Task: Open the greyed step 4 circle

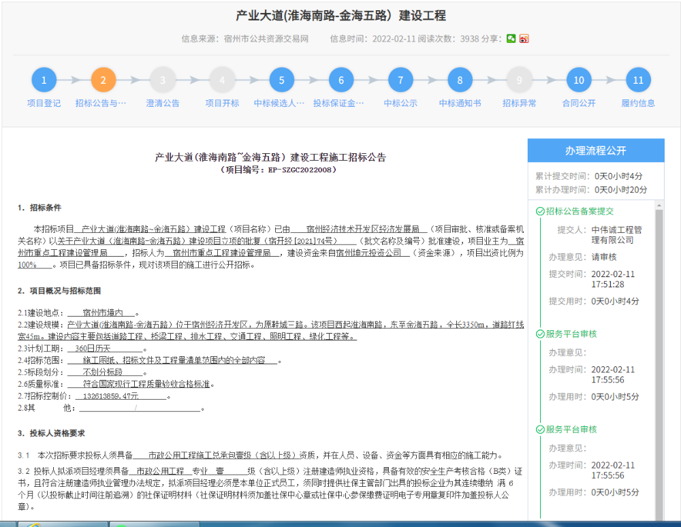Action: click(x=222, y=80)
